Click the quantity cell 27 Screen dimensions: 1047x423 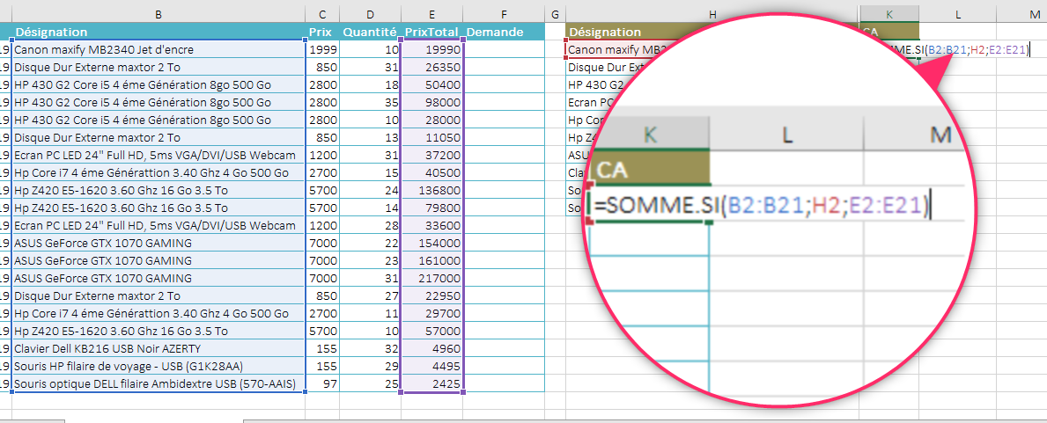(370, 295)
